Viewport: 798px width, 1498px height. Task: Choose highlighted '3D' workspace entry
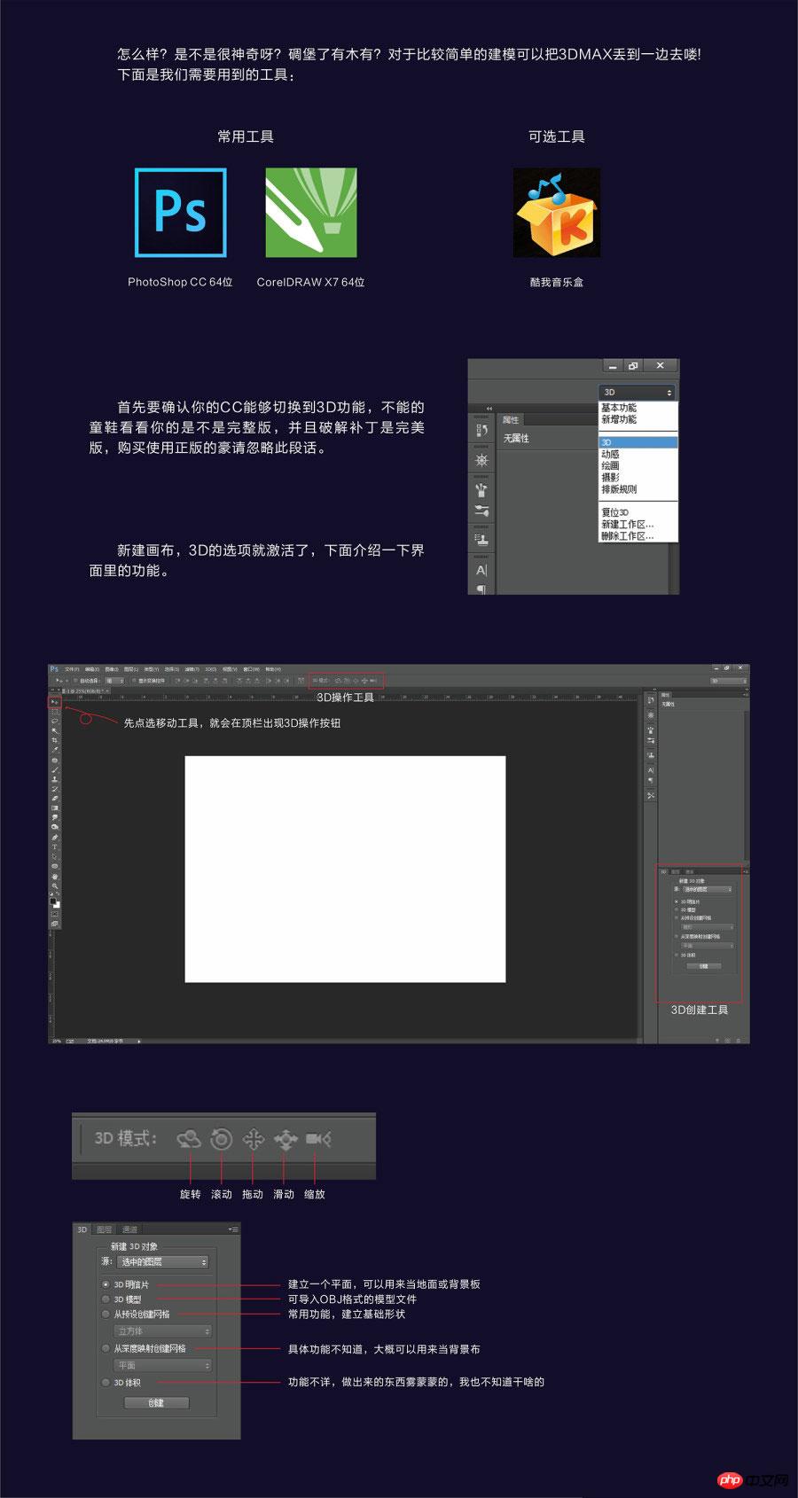[638, 442]
